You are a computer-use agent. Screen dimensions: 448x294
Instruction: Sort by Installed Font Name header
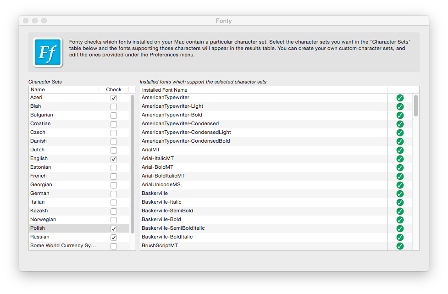coord(264,90)
